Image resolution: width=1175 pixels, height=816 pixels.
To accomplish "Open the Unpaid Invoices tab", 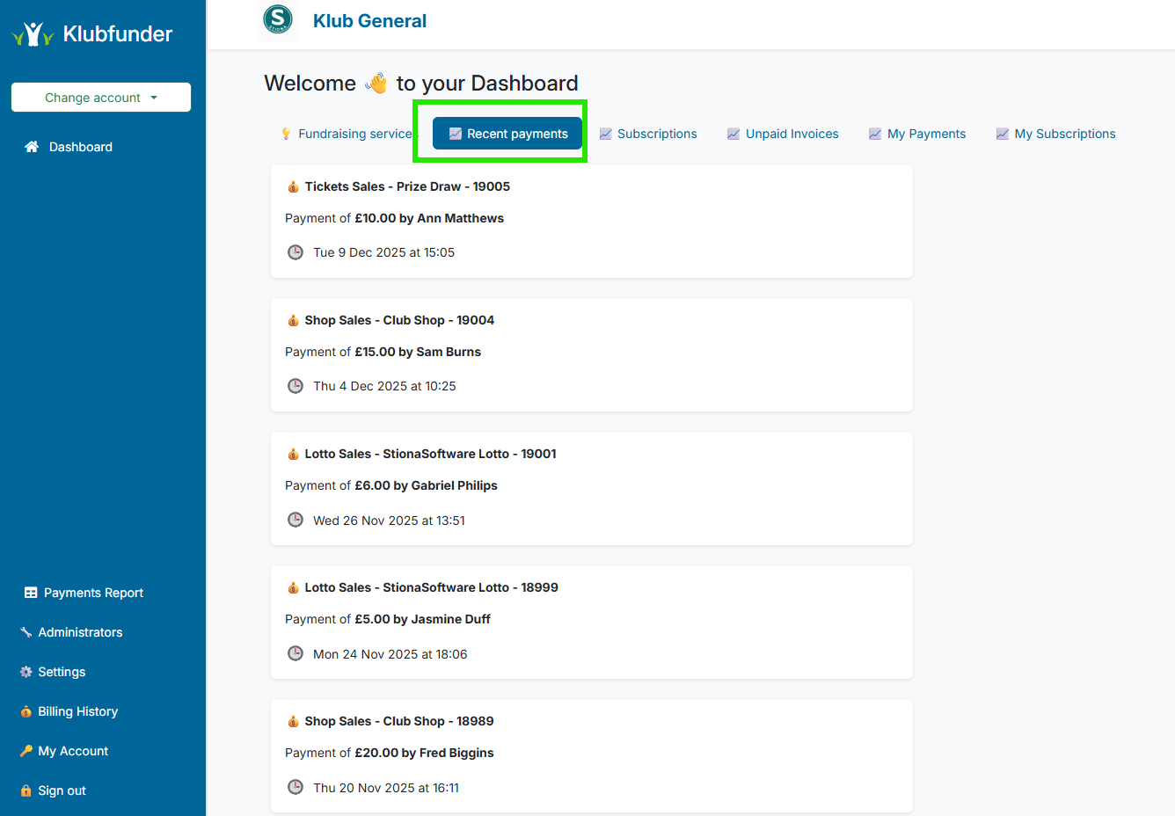I will [783, 134].
